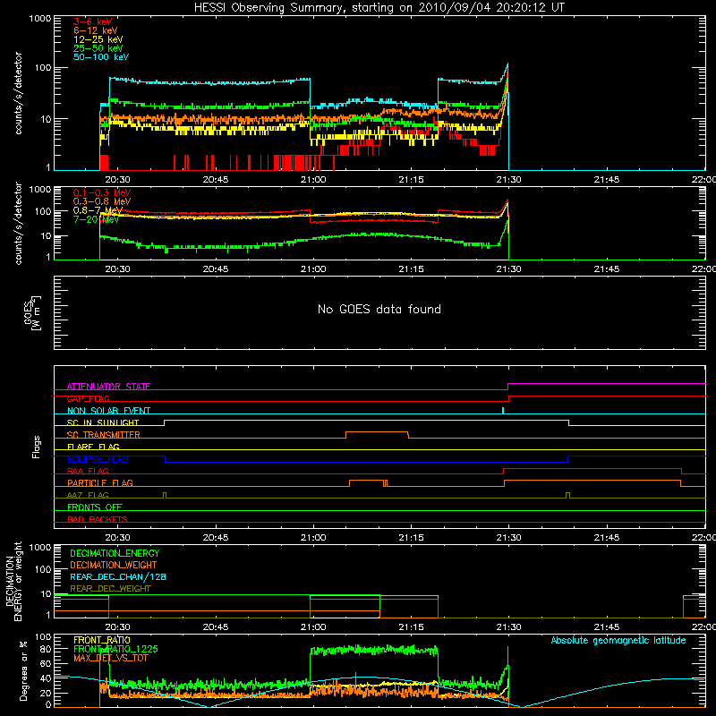Viewport: 716px width, 716px height.
Task: Click the DECIMATION_WEIGHT legend label
Action: point(114,565)
